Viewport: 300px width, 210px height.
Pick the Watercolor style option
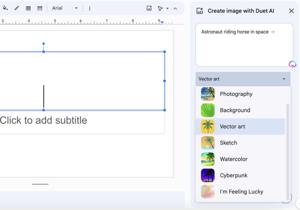(x=233, y=159)
